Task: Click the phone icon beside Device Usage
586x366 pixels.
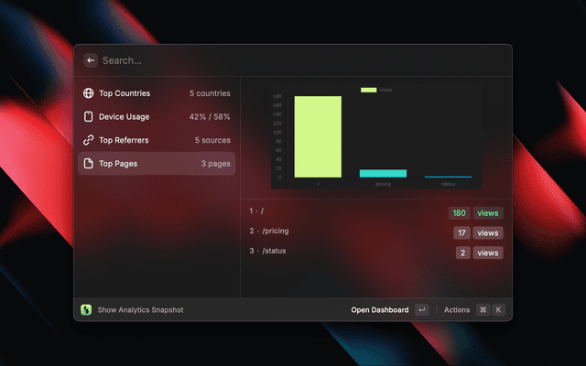Action: 89,117
